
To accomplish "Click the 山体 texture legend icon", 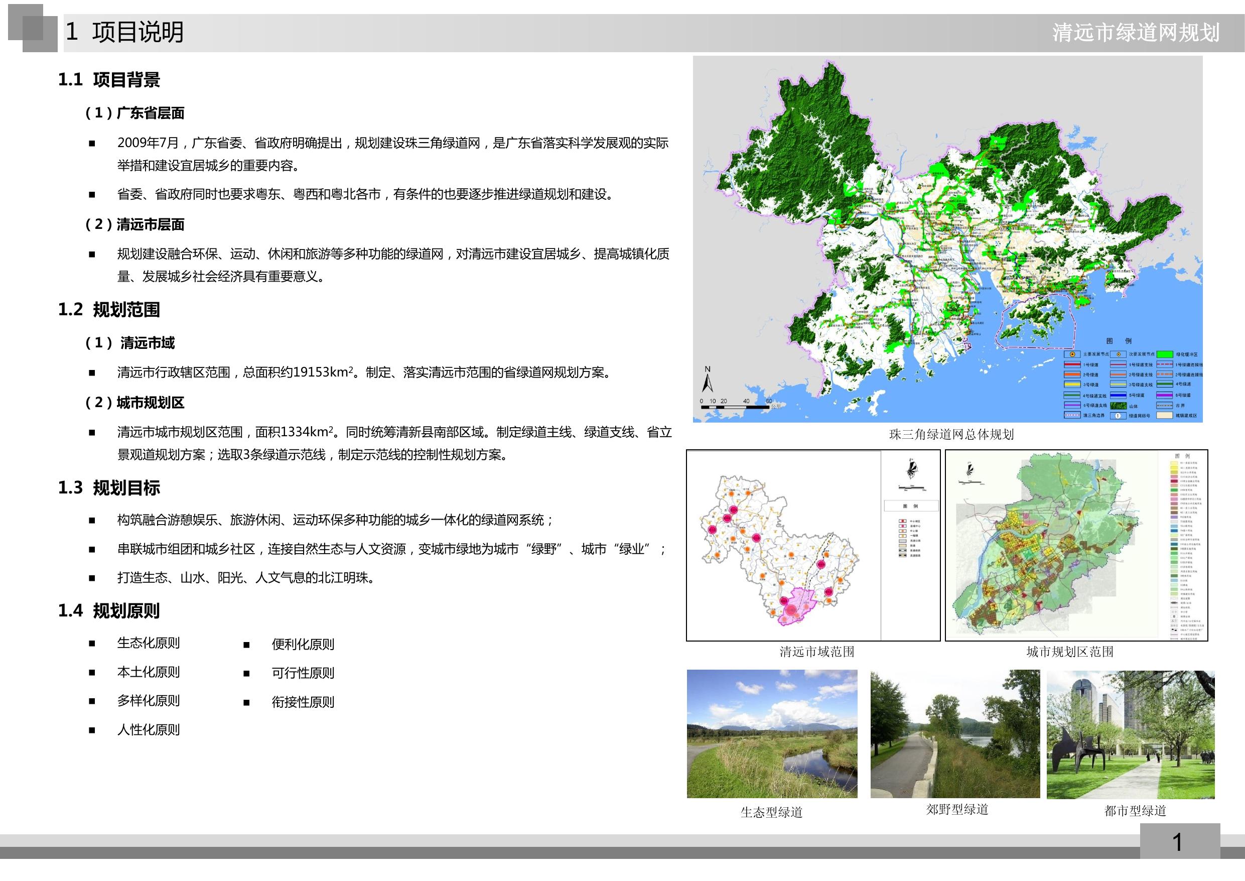I will click(1119, 406).
